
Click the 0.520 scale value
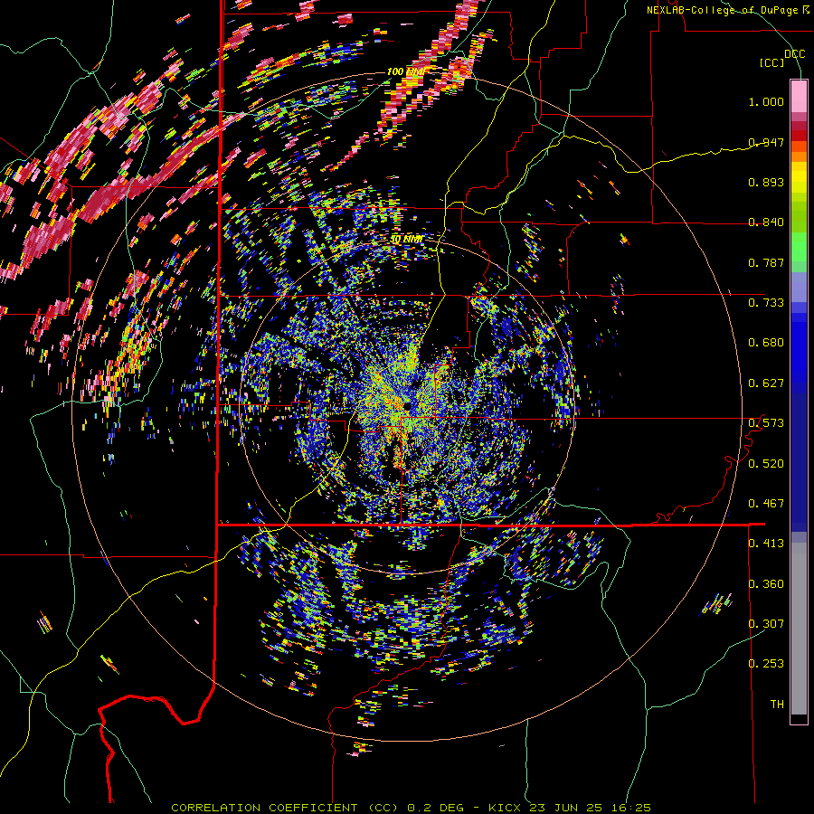(x=766, y=464)
